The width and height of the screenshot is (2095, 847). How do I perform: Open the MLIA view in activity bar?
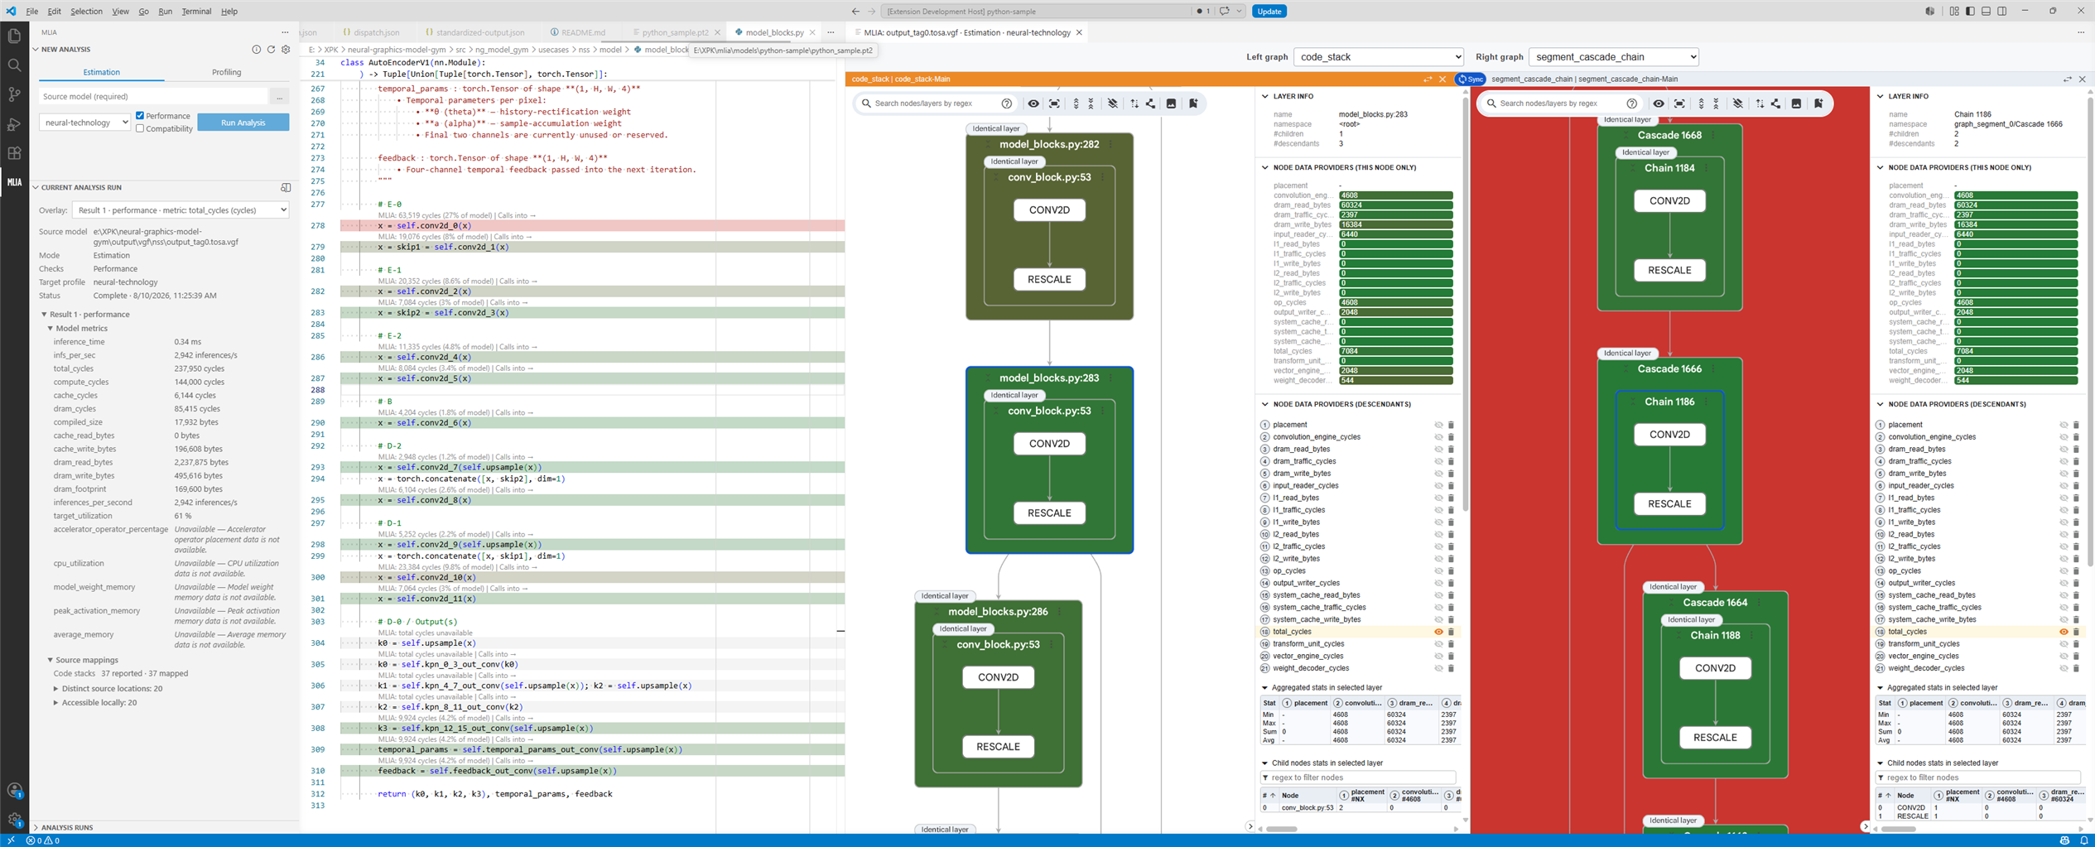click(x=14, y=182)
